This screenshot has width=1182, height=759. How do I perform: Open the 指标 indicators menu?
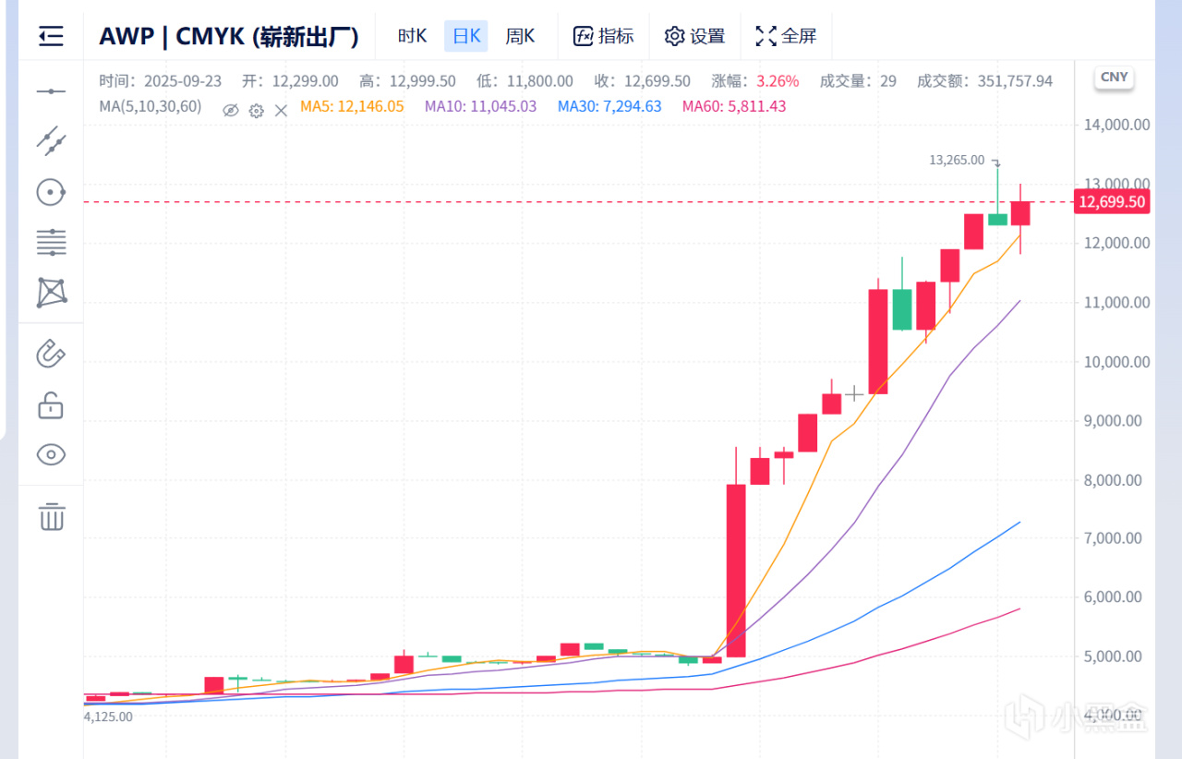point(603,36)
